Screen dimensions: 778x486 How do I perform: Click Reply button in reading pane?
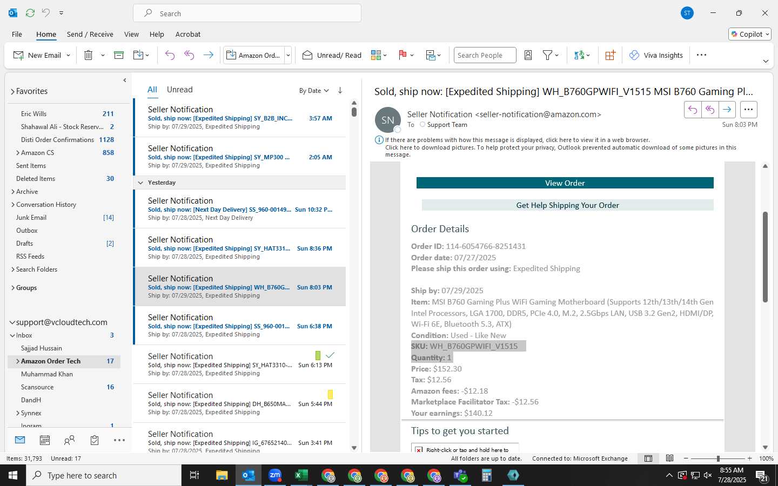point(693,110)
